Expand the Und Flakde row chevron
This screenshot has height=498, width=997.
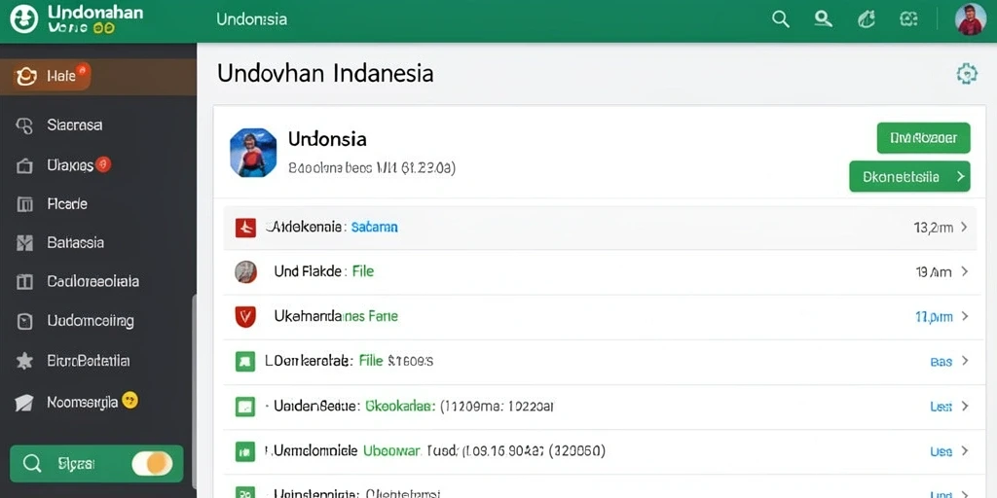tap(964, 272)
